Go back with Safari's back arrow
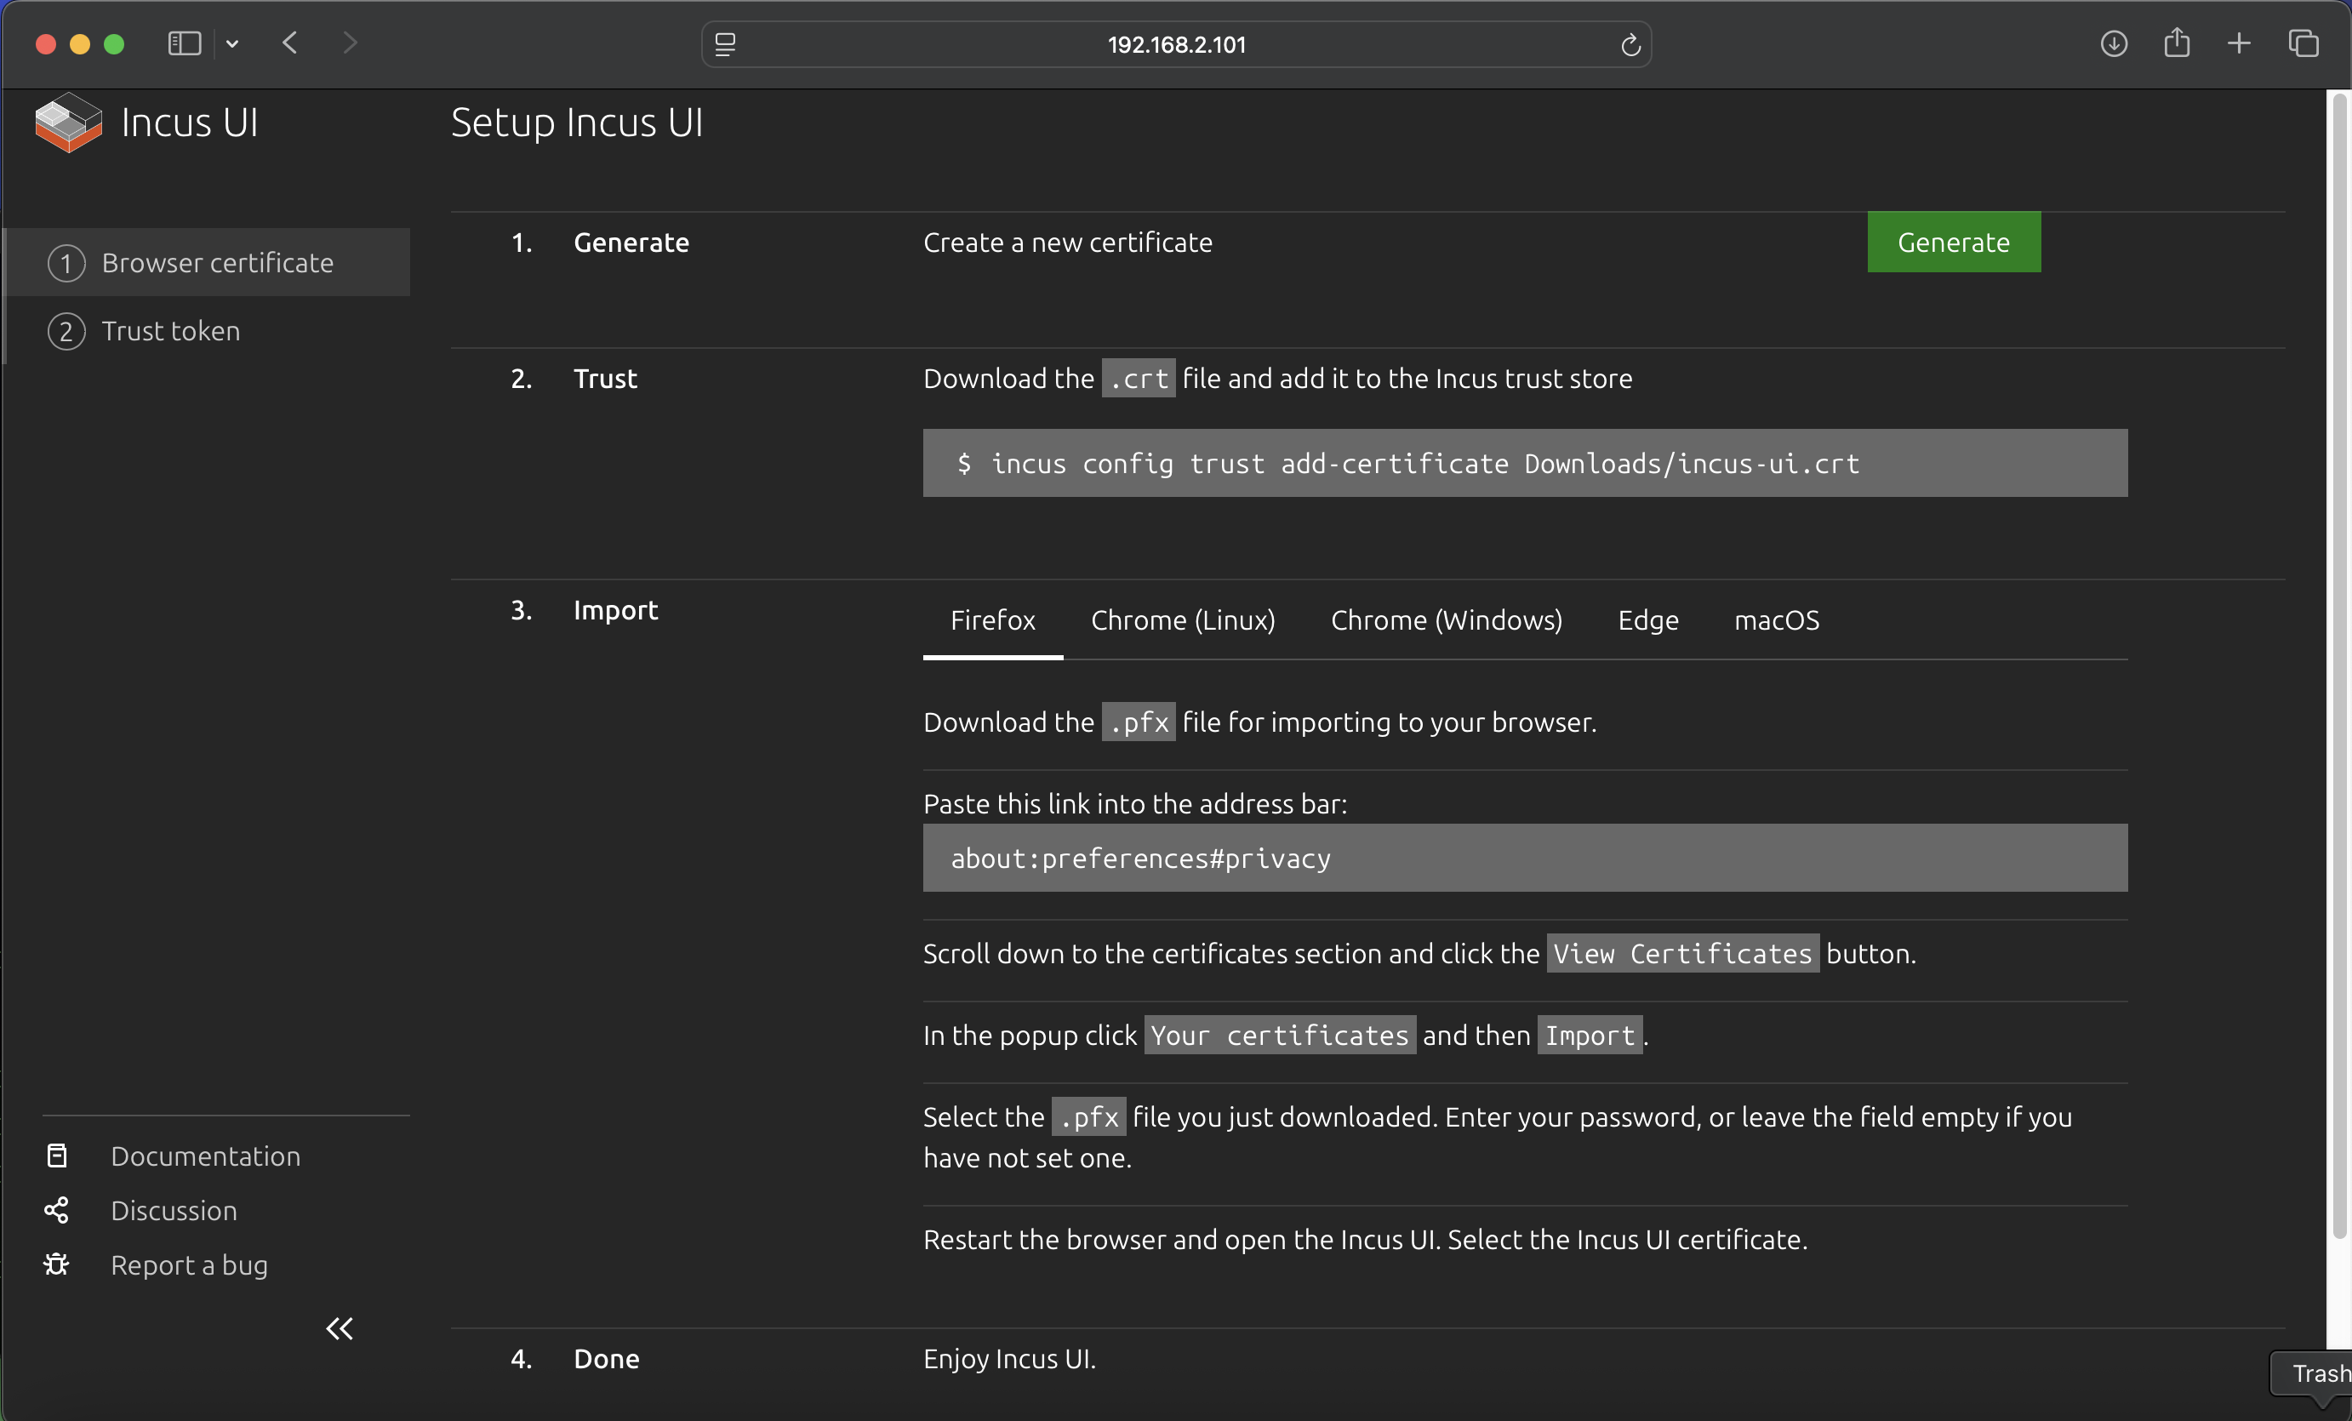 tap(290, 43)
